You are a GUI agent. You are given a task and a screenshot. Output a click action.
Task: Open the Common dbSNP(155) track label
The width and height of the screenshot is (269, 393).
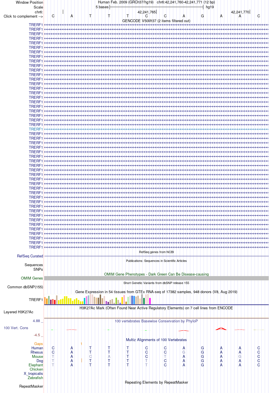(x=25, y=287)
